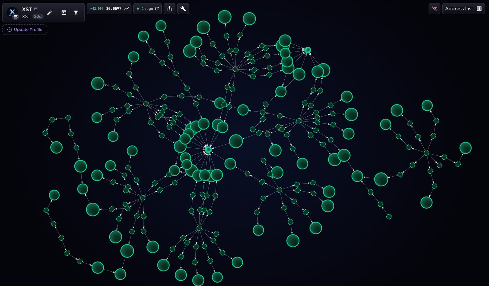Image resolution: width=489 pixels, height=286 pixels.
Task: Toggle the hidden links icon near Address List
Action: pyautogui.click(x=435, y=9)
